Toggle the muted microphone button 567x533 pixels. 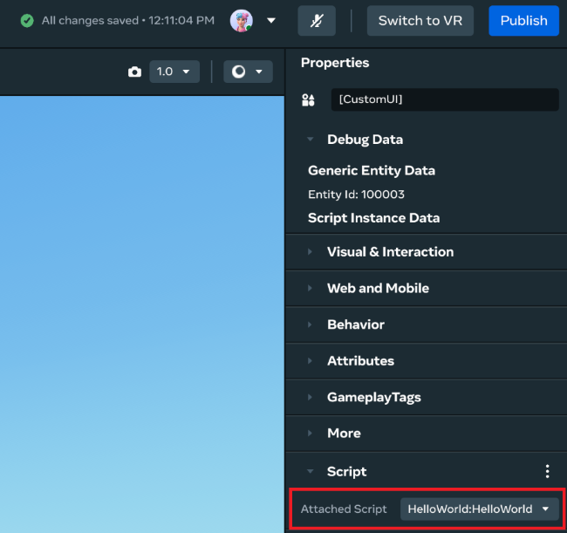316,20
